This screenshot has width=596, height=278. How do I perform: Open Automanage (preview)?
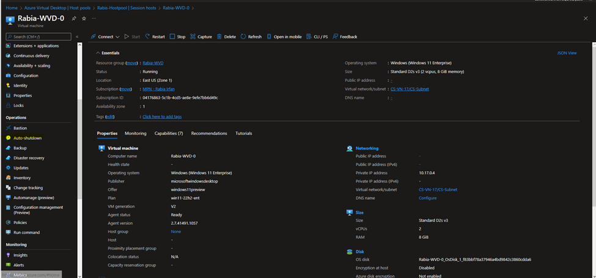click(34, 197)
